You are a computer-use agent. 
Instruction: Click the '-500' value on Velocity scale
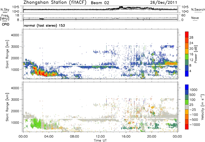(x=194, y=119)
